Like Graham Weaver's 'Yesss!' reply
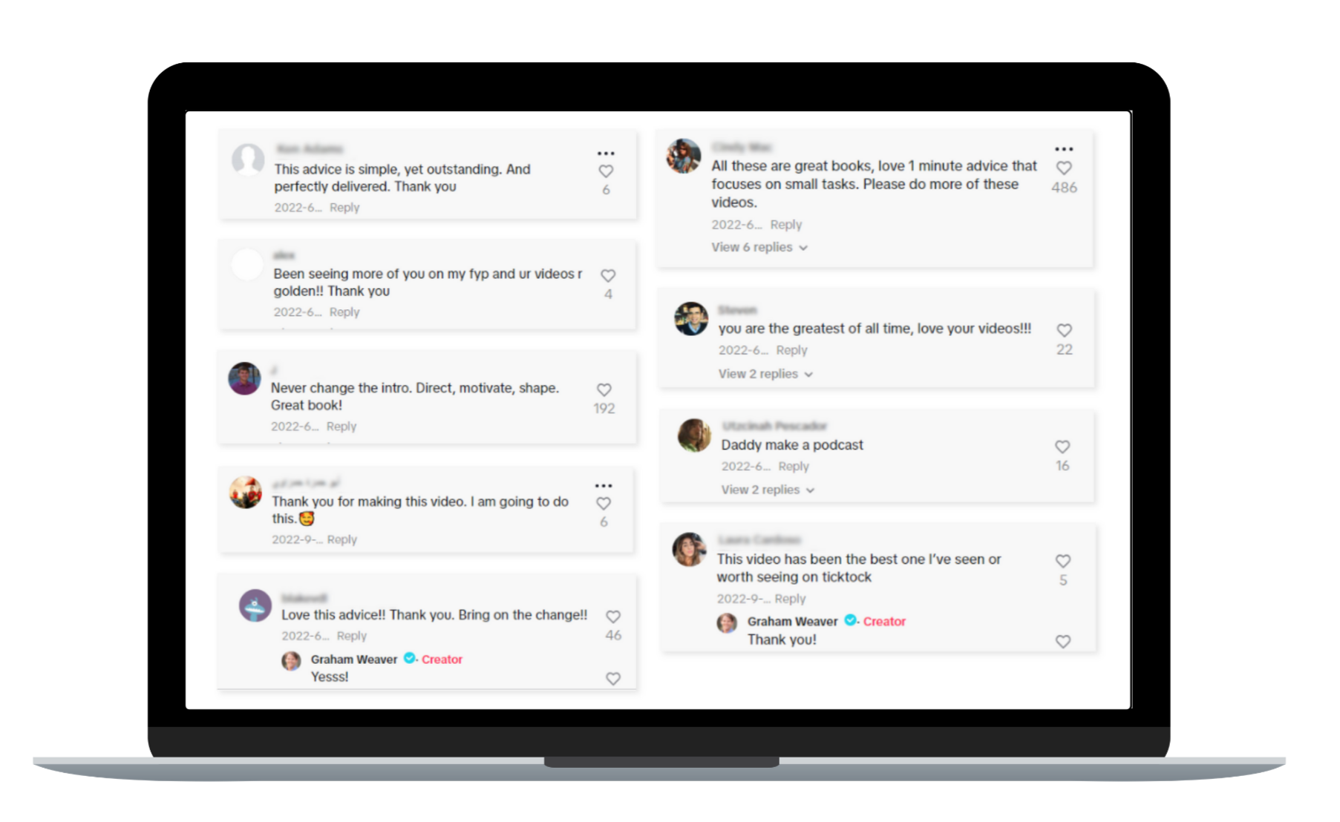The height and width of the screenshot is (822, 1340). click(x=613, y=678)
